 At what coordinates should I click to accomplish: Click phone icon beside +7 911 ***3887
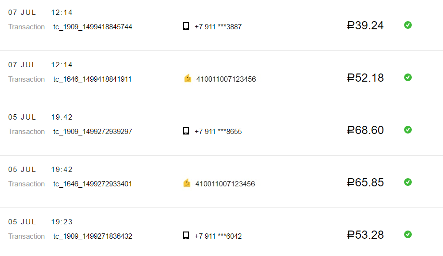(186, 26)
